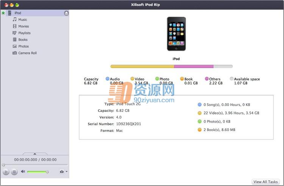Click the green zoom window button
The image size is (284, 186).
pyautogui.click(x=17, y=5)
